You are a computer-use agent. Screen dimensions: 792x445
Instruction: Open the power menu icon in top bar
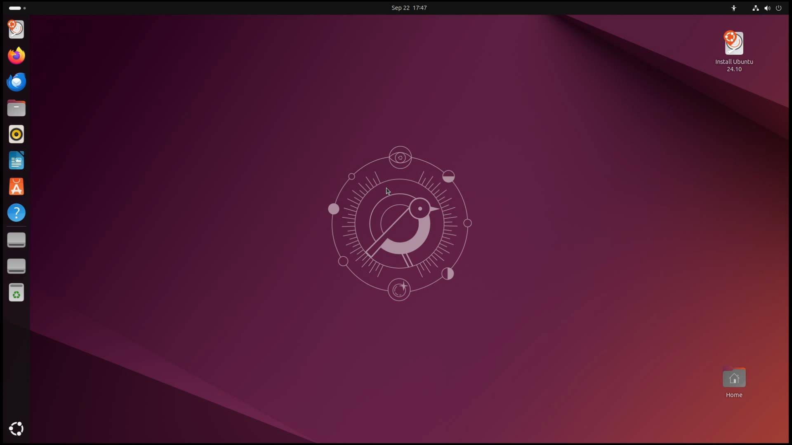pos(778,8)
